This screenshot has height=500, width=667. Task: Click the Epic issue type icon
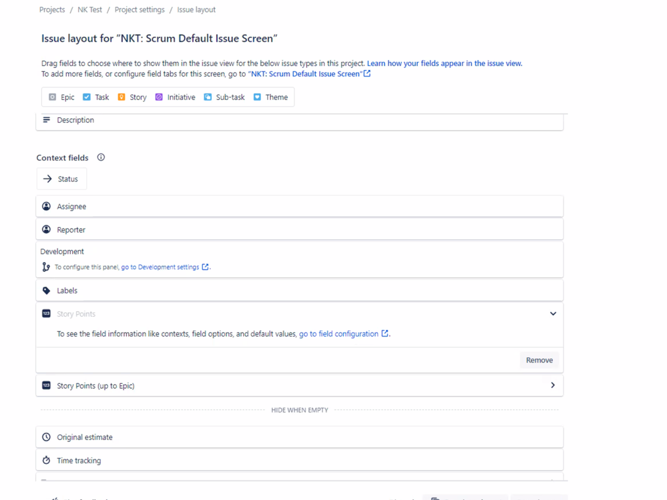(x=52, y=97)
